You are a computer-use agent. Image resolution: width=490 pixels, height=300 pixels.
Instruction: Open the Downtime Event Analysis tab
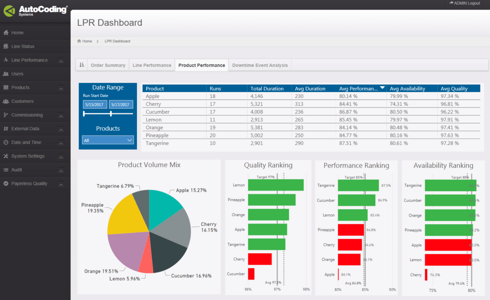[260, 65]
